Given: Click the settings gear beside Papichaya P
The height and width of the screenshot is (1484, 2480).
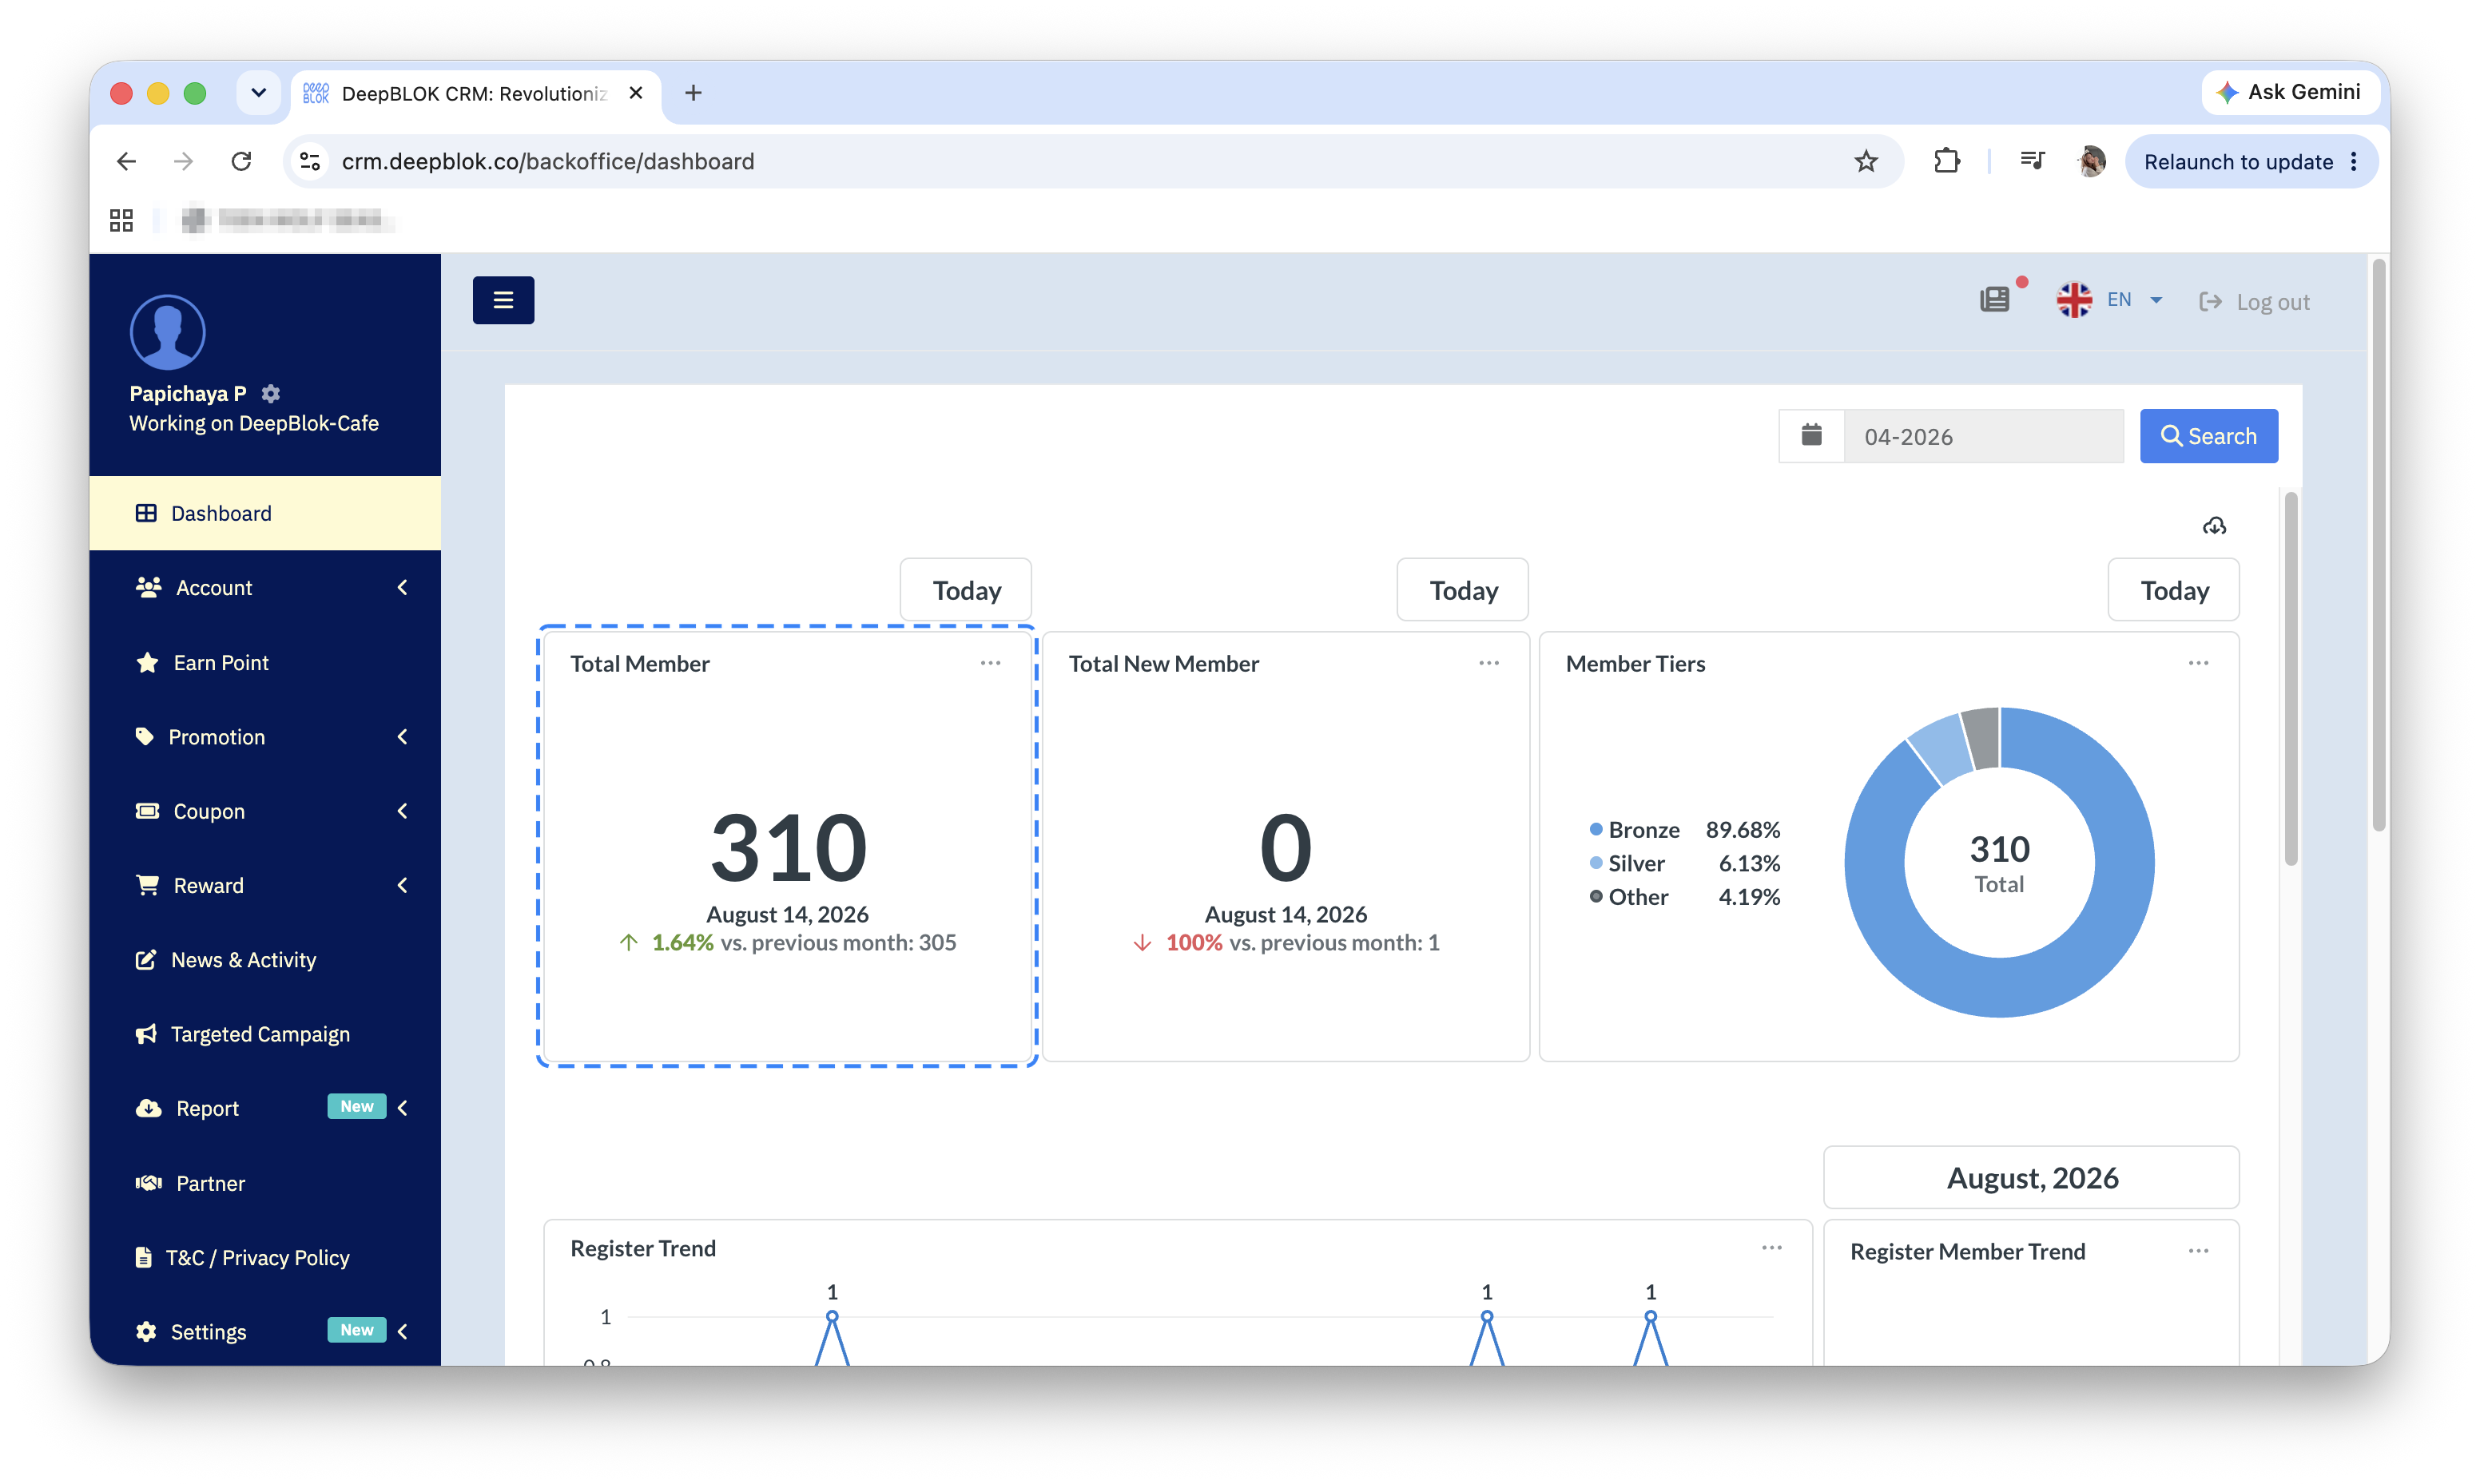Looking at the screenshot, I should tap(271, 394).
